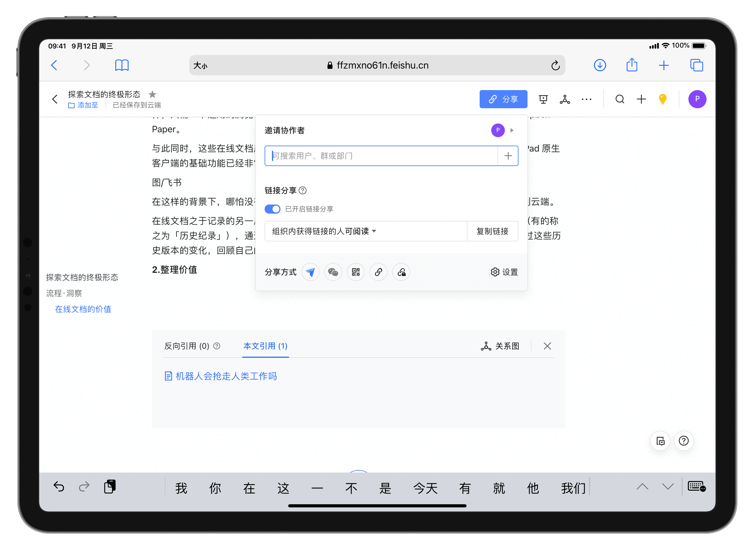Click the link with password icon
Viewport: 755px width, 551px height.
coord(401,272)
